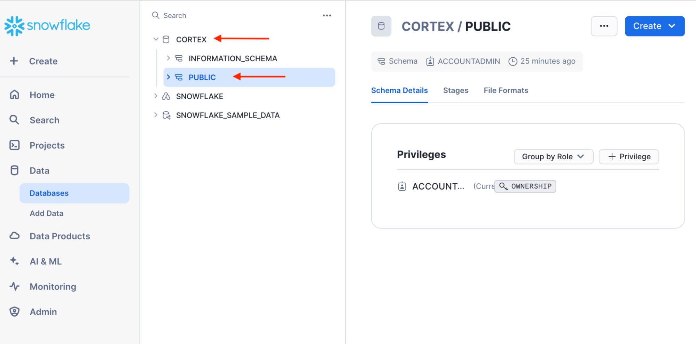Click the Projects terminal icon
696x344 pixels.
[x=14, y=145]
